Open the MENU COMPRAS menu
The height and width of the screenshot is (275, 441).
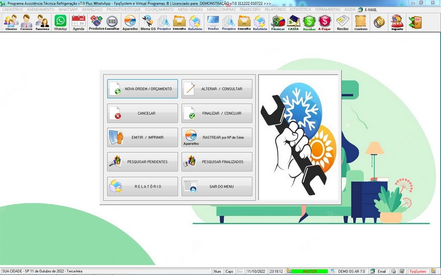222,9
